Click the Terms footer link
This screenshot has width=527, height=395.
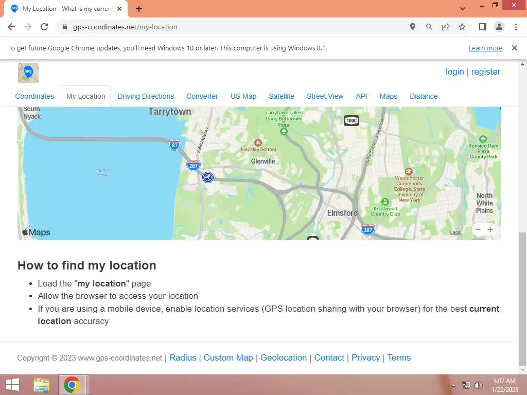pyautogui.click(x=399, y=358)
